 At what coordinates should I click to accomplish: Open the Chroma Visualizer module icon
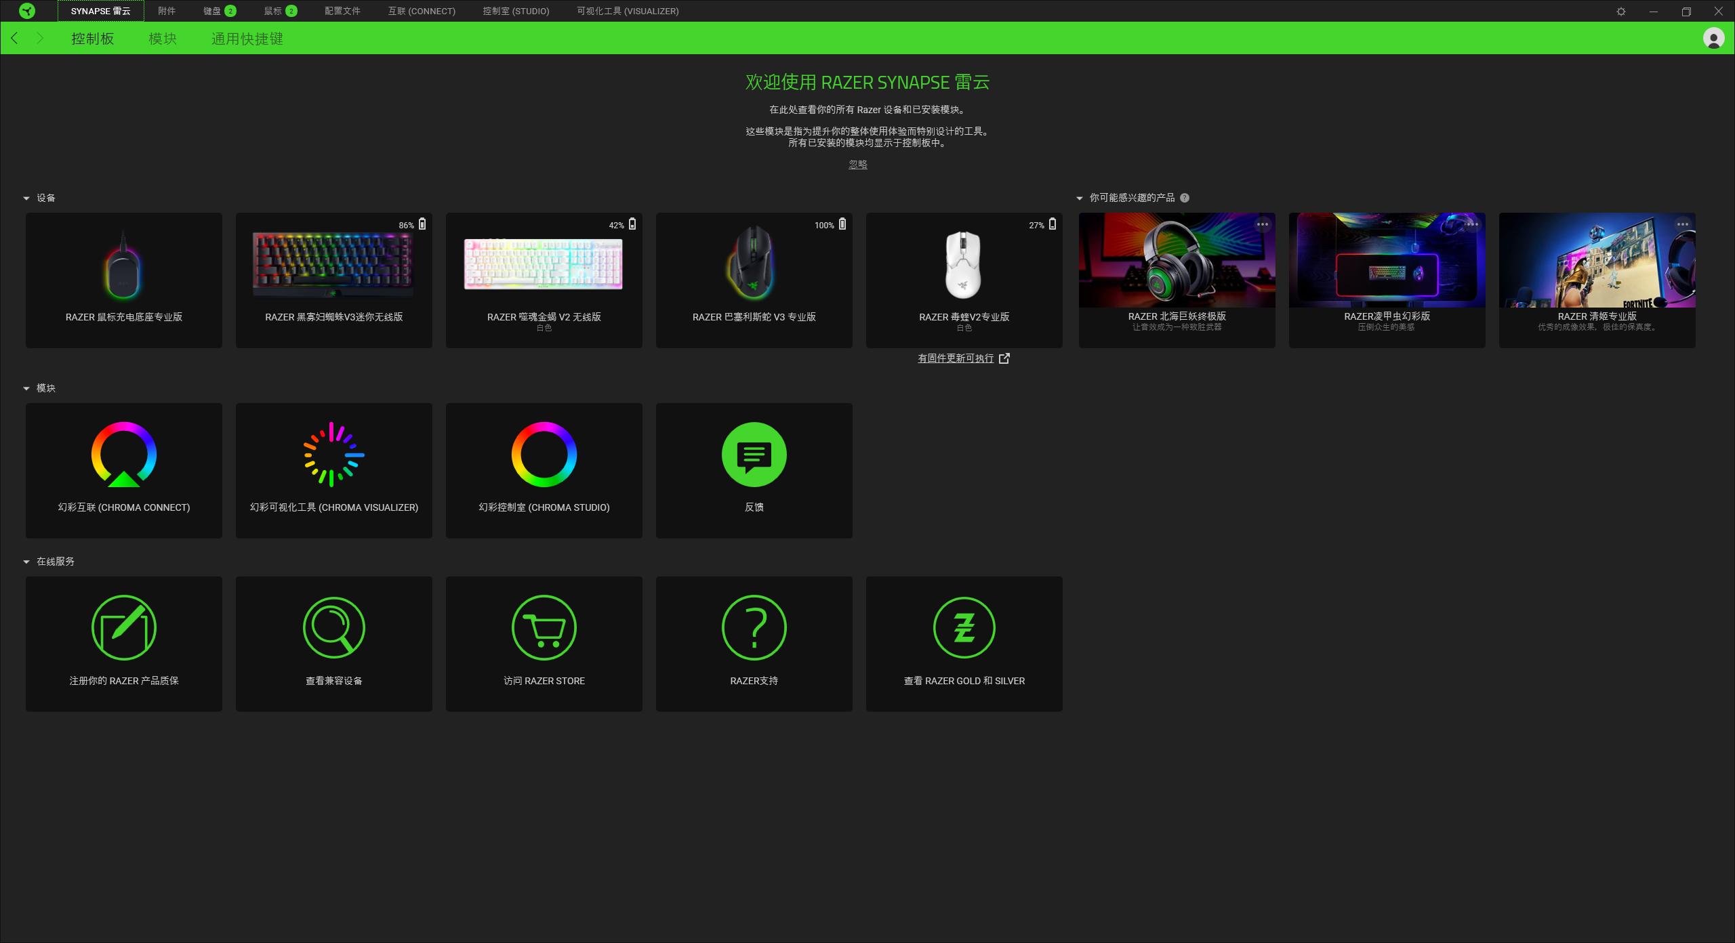[333, 455]
